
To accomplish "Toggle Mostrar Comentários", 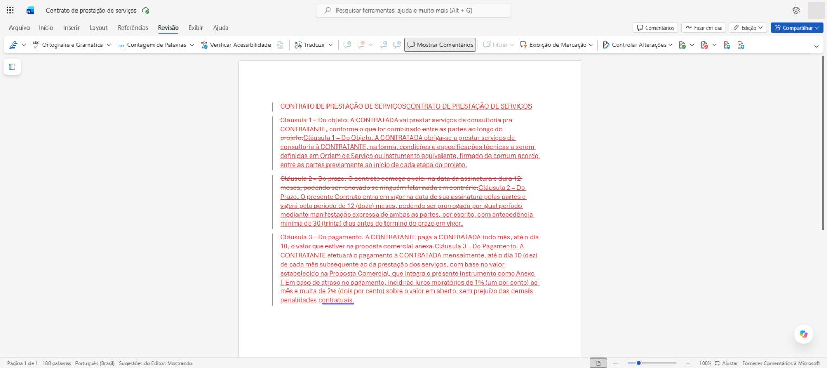I will point(440,45).
